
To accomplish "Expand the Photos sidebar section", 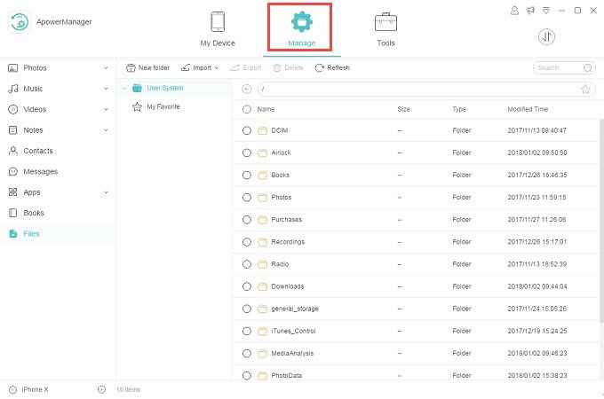I will click(106, 68).
